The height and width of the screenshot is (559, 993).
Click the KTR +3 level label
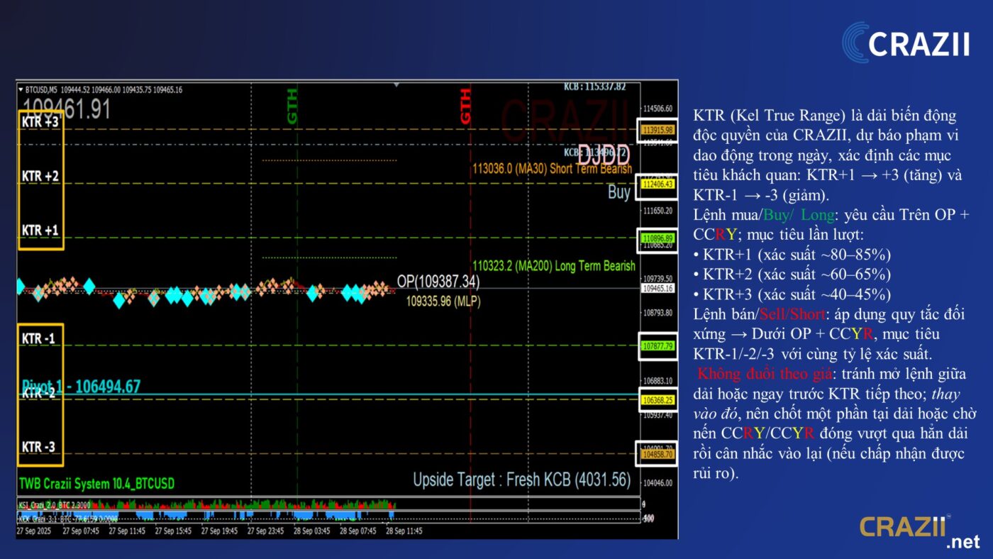click(x=40, y=121)
